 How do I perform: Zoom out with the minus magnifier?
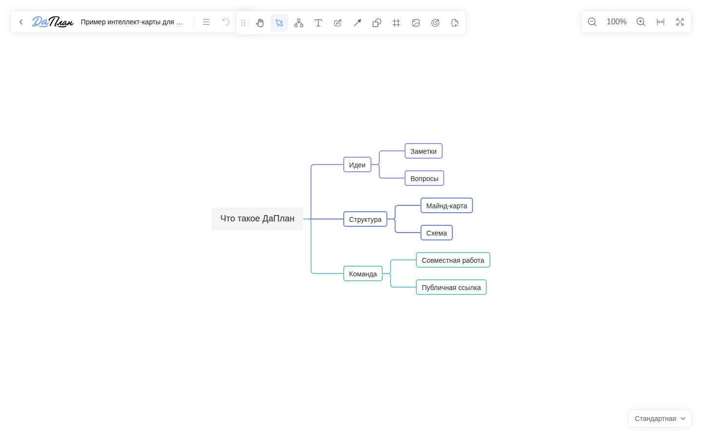pos(592,22)
